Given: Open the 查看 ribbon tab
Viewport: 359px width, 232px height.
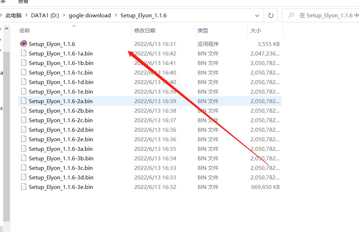Looking at the screenshot, I should (x=23, y=2).
